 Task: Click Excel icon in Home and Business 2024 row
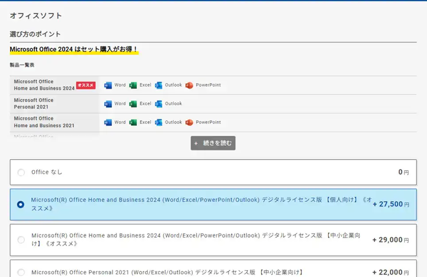[x=133, y=85]
